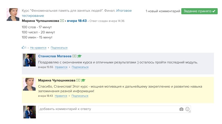The width and height of the screenshot is (222, 124).
Task: Click Нравится under Станислав's comment
Action: [x=61, y=67]
